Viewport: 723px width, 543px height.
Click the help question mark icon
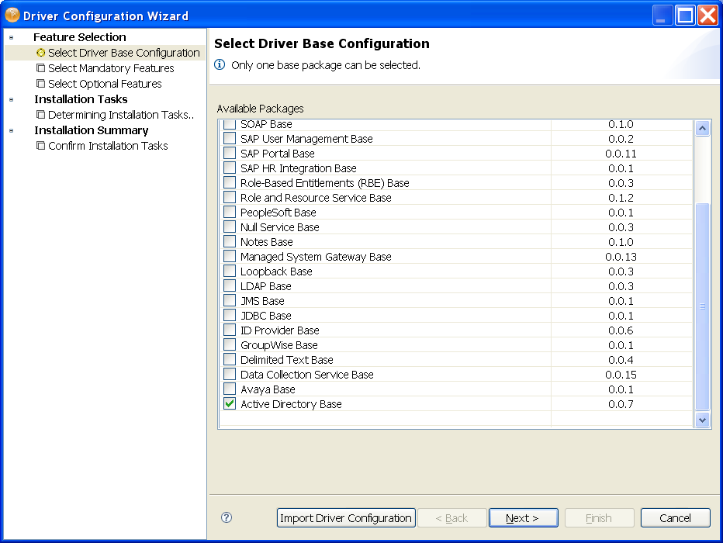[227, 517]
